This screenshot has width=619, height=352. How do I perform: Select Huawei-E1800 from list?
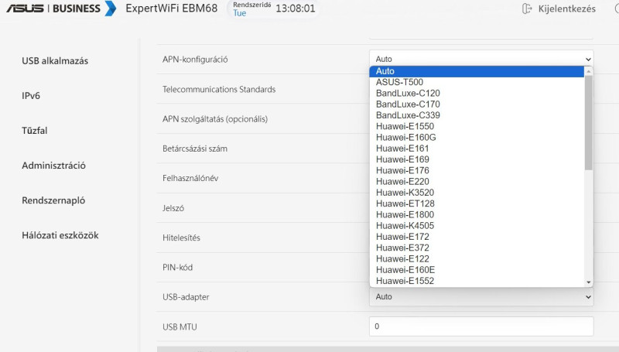[x=477, y=214]
